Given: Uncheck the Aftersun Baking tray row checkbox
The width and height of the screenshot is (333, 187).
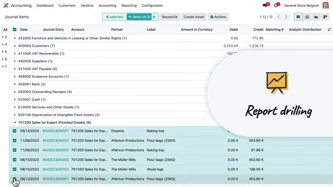Looking at the screenshot, I should point(14,150).
